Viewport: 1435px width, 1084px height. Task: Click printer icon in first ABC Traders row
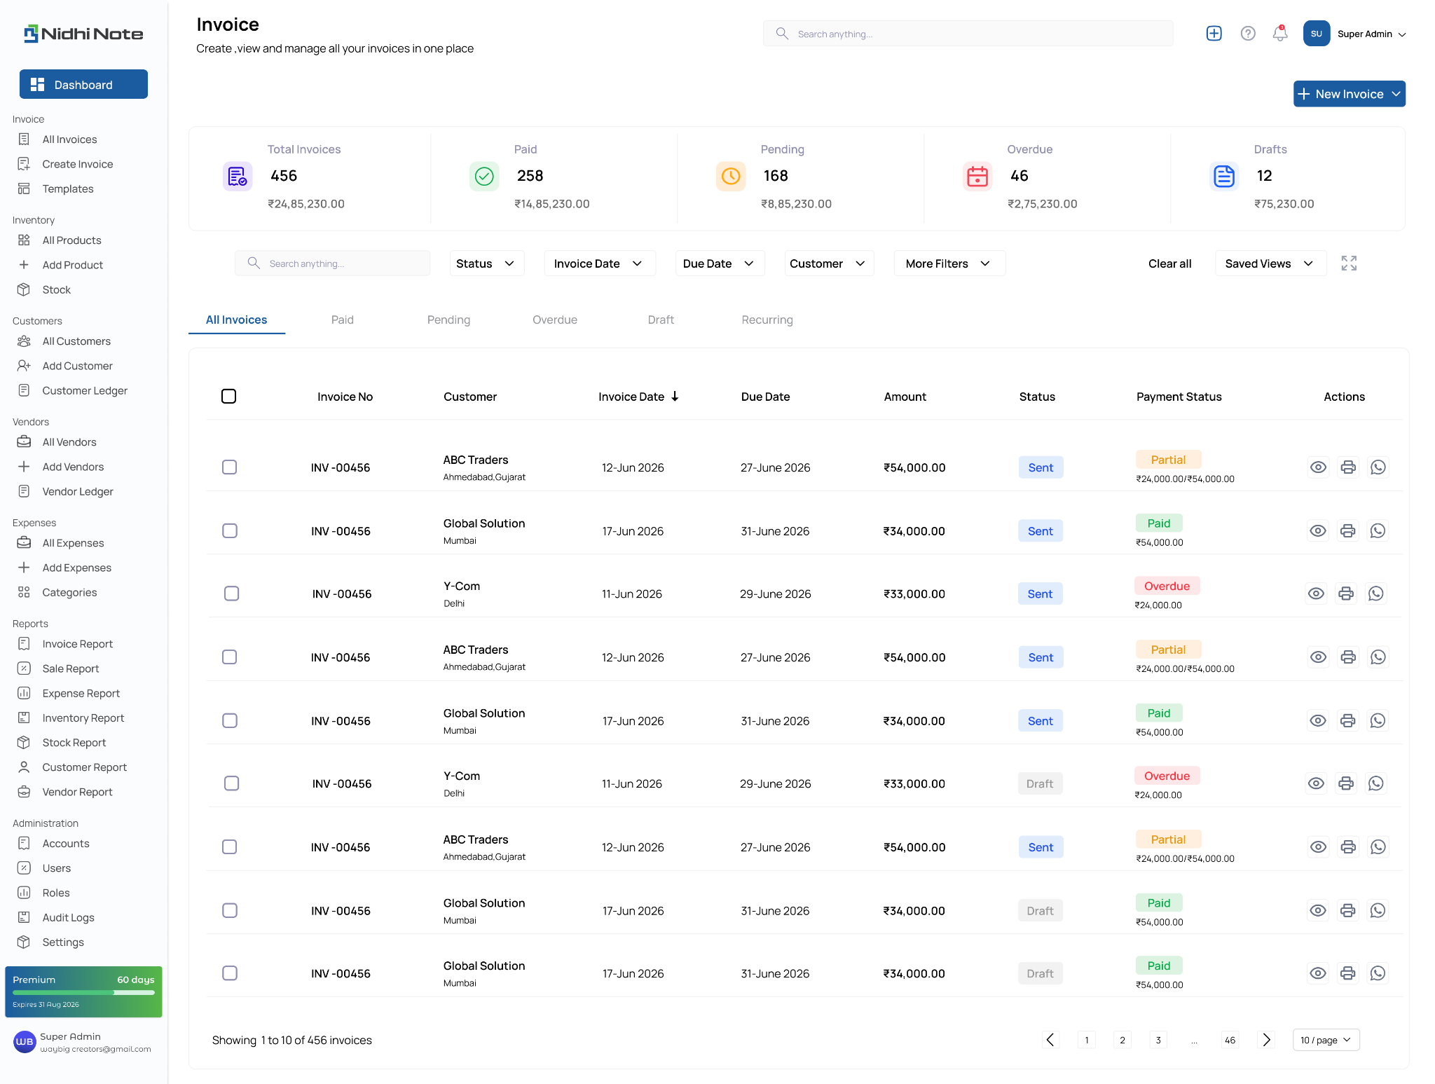click(1348, 467)
